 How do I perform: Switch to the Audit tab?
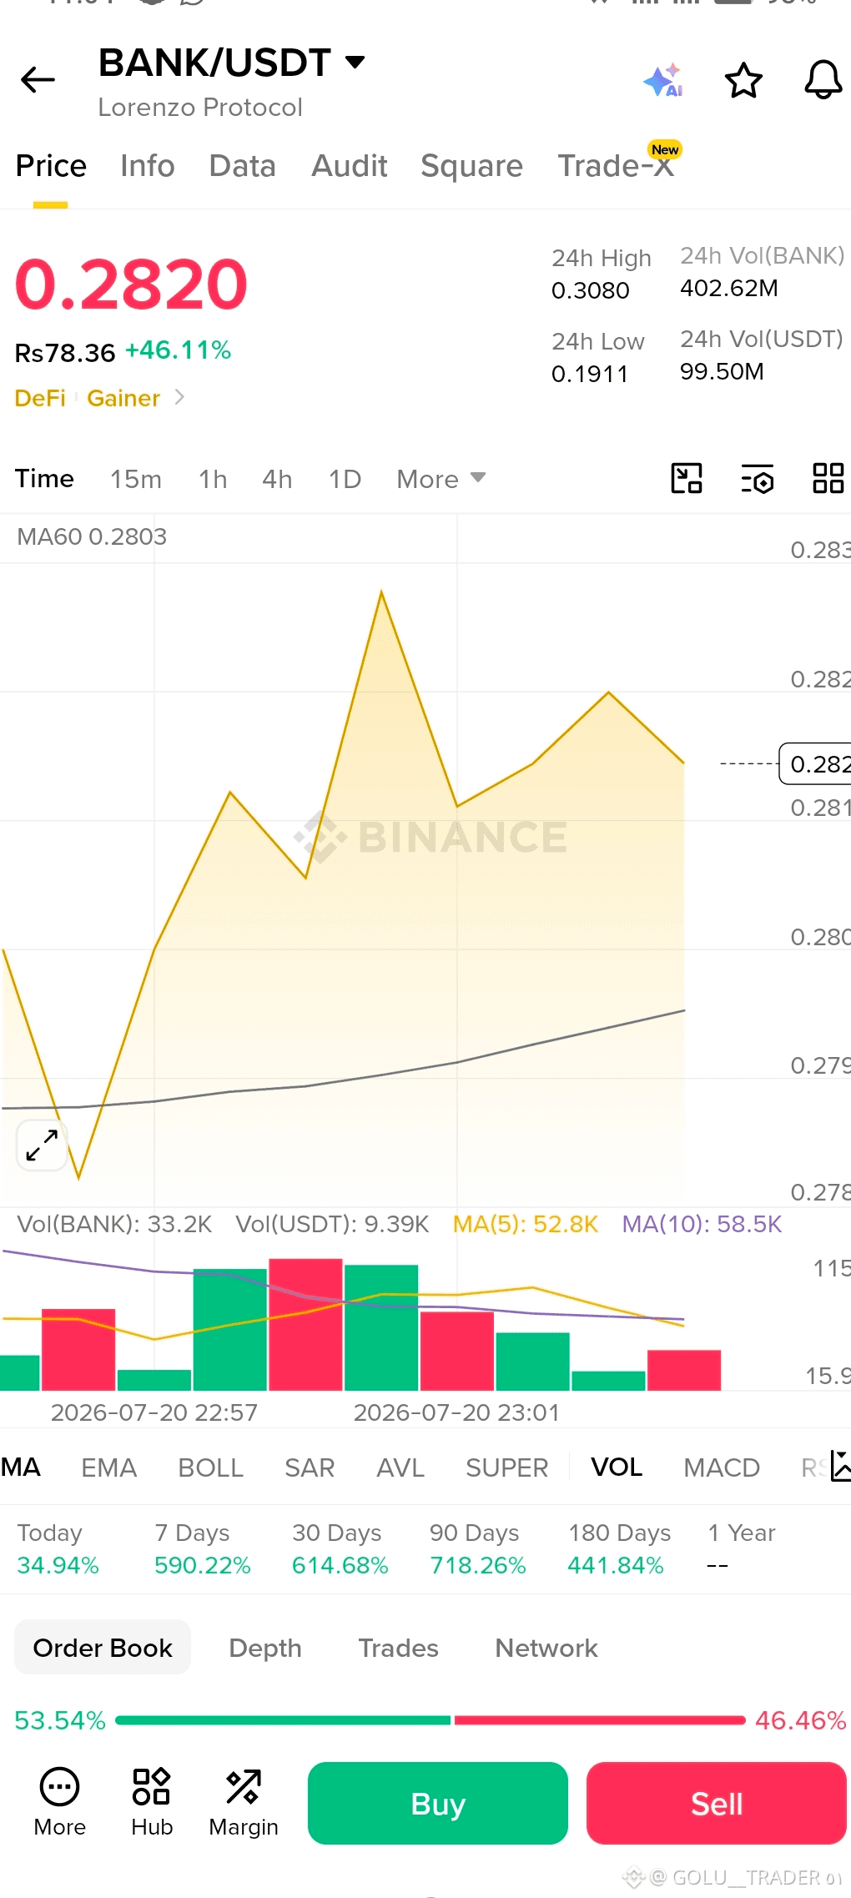pyautogui.click(x=350, y=166)
